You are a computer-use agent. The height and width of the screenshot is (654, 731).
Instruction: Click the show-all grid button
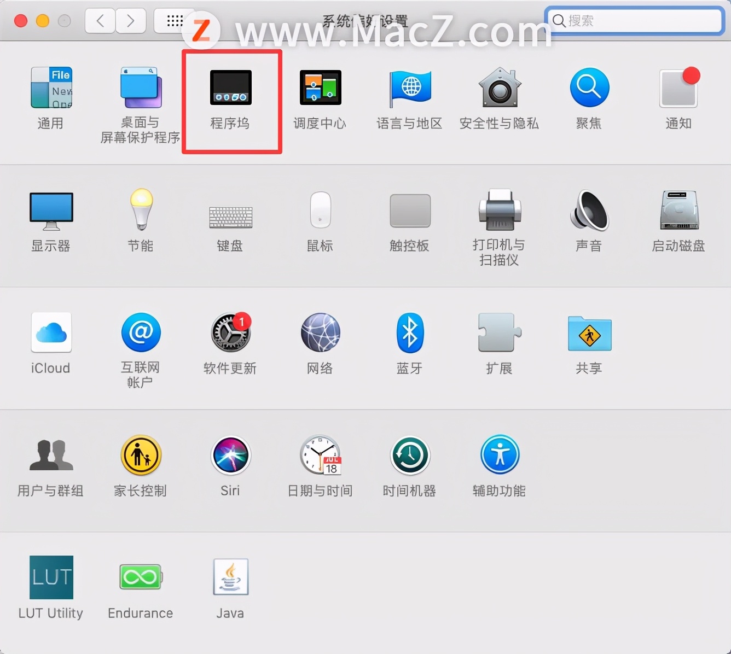175,21
